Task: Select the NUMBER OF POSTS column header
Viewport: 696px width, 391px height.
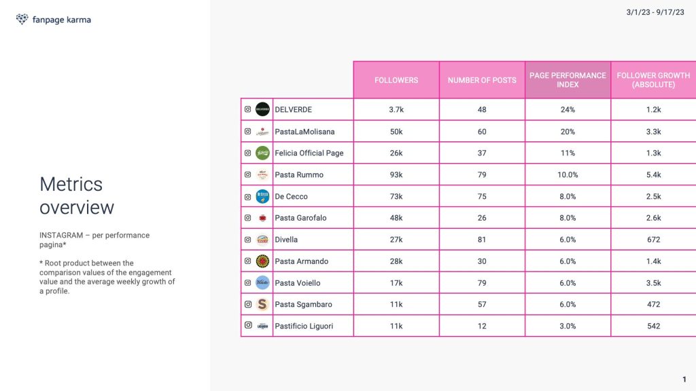Action: point(482,80)
